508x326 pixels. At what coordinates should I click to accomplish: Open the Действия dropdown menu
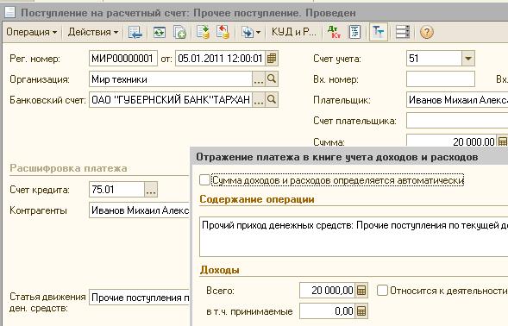pos(93,32)
